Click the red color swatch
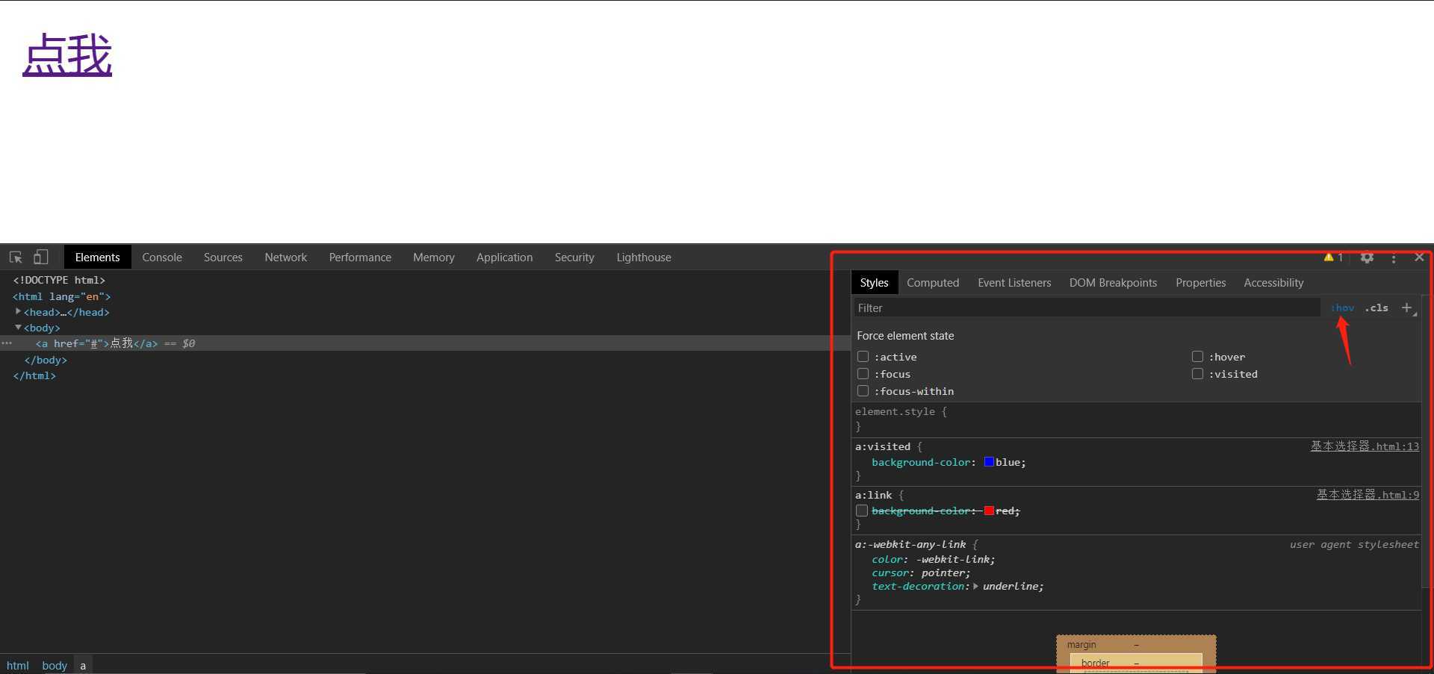 pos(989,511)
